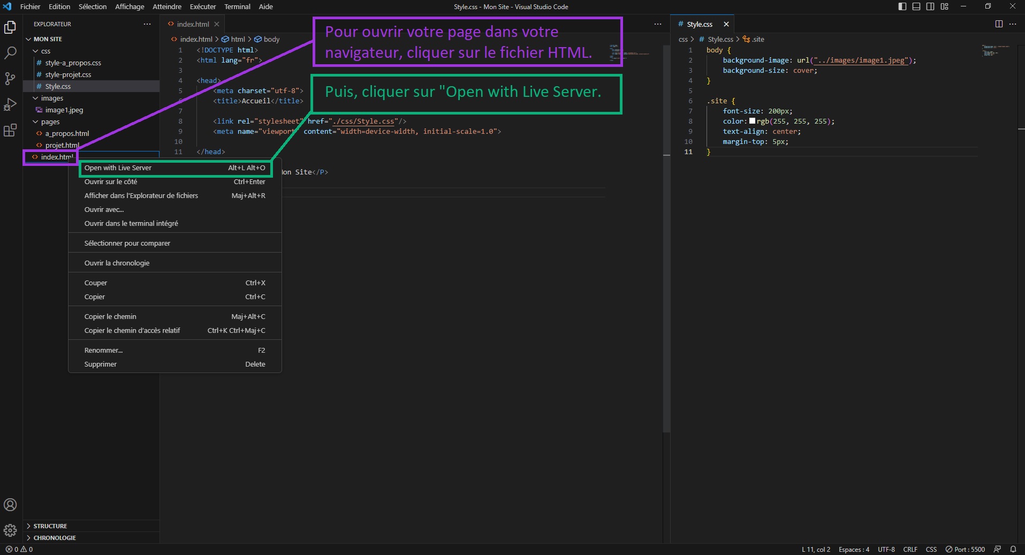Toggle the primary sidebar layout button

coord(902,6)
